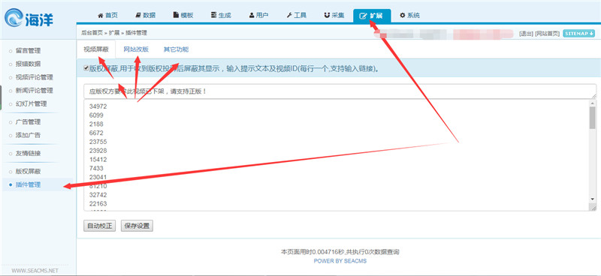
Task: Open 幻灯片管理 in the sidebar
Action: pos(31,103)
